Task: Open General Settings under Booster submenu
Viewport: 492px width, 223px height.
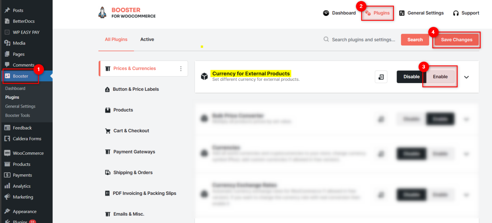Action: [20, 106]
